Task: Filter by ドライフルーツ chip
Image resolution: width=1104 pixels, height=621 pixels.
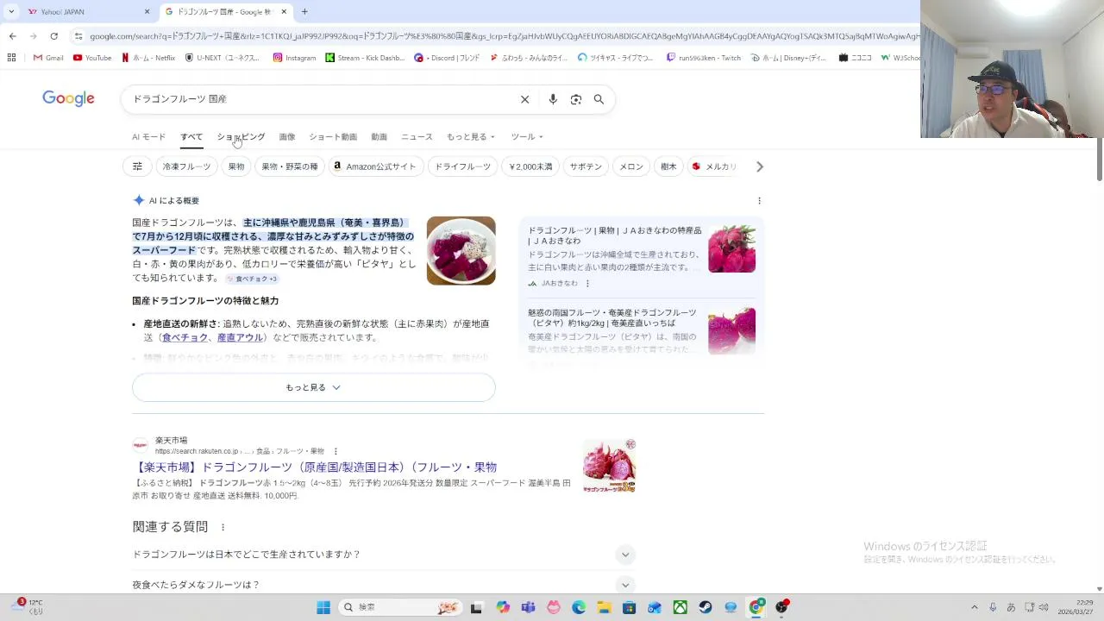Action: click(x=462, y=166)
